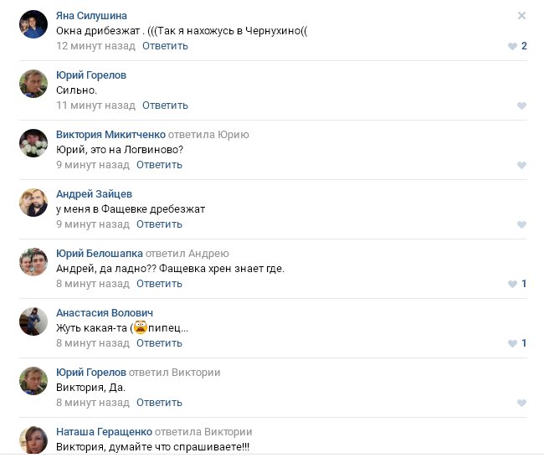Open Виктория Микитченко's profile name link
Image resolution: width=544 pixels, height=463 pixels.
click(110, 135)
